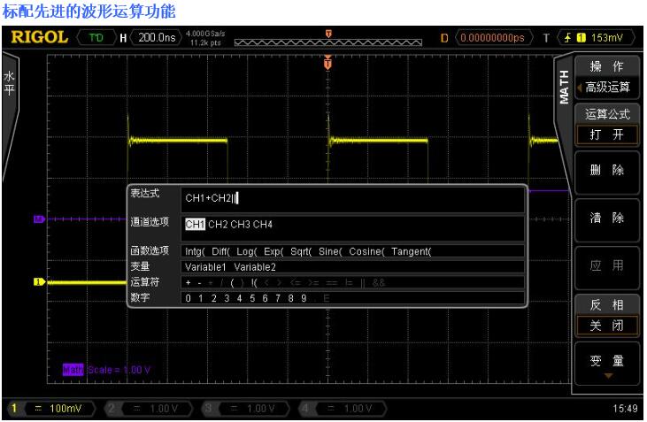Select the yellow channel 1 ground marker

tap(38, 282)
